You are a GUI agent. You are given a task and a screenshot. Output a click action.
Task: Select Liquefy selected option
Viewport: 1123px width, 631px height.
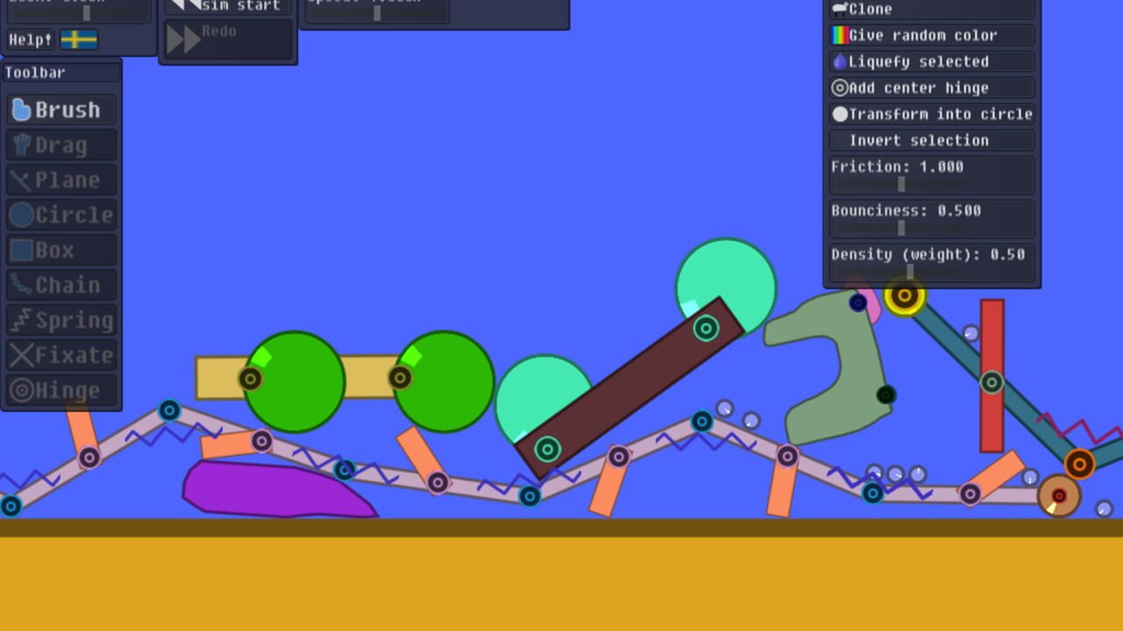click(x=932, y=62)
